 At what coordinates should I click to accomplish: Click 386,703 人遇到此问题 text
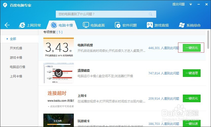(x=164, y=124)
